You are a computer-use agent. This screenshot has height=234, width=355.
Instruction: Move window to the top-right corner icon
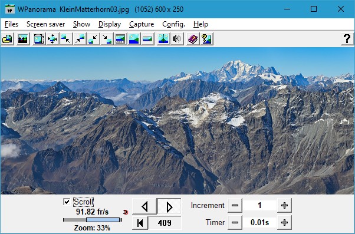(x=80, y=39)
